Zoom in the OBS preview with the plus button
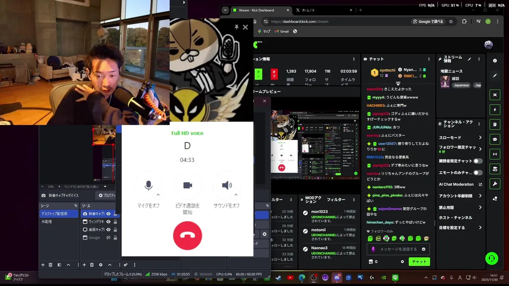The image size is (509, 286). [x=59, y=187]
